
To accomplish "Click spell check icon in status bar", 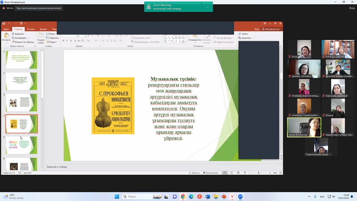I will tap(19, 173).
